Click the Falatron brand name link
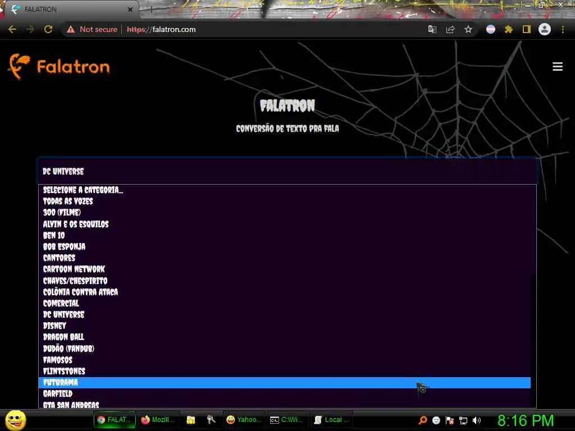The width and height of the screenshot is (575, 431). (x=73, y=67)
